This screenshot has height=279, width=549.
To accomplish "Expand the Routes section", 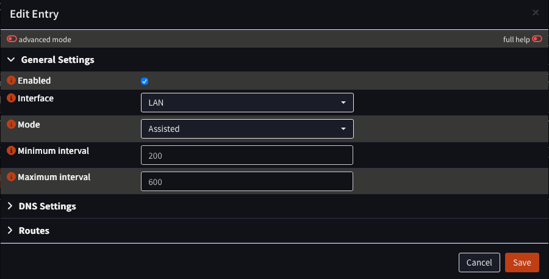I will pyautogui.click(x=34, y=231).
